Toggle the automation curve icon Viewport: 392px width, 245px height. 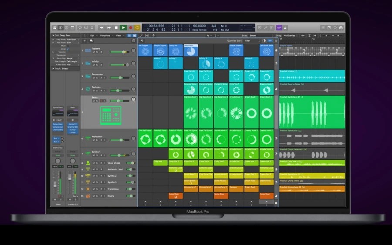tap(141, 36)
